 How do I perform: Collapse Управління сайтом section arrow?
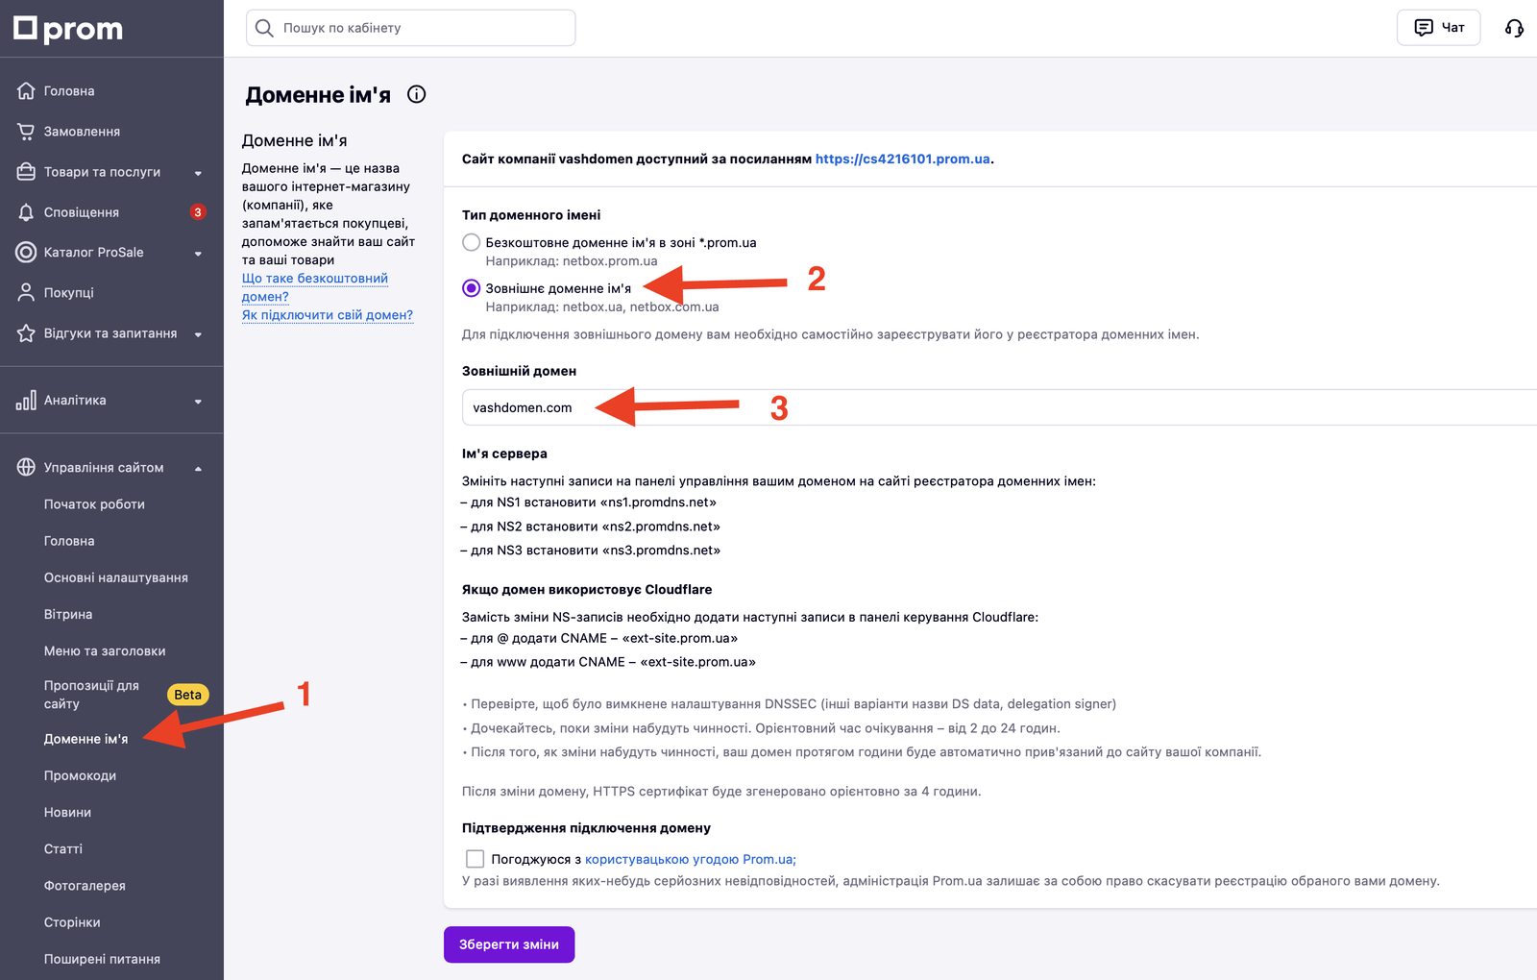[x=198, y=469]
